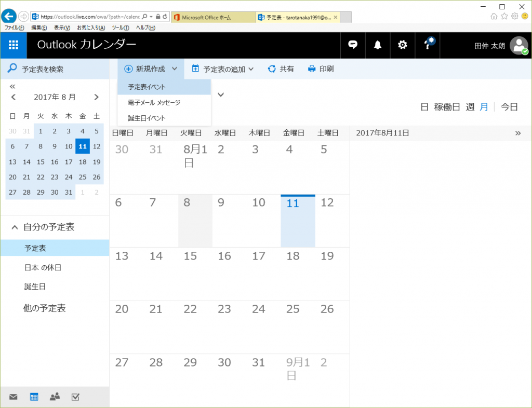Screen dimensions: 532x408
Task: Choose 予定表イベント from the new menu
Action: pos(164,87)
